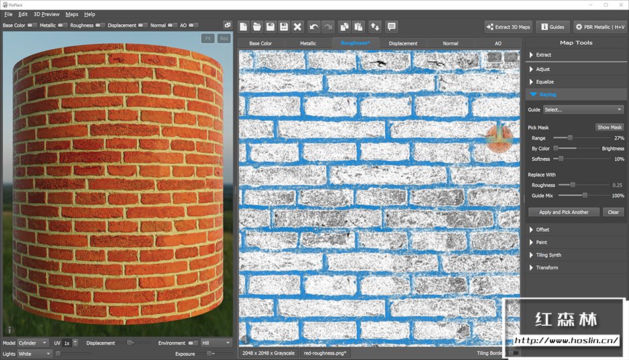Click the Res button in 3D preview

point(224,38)
